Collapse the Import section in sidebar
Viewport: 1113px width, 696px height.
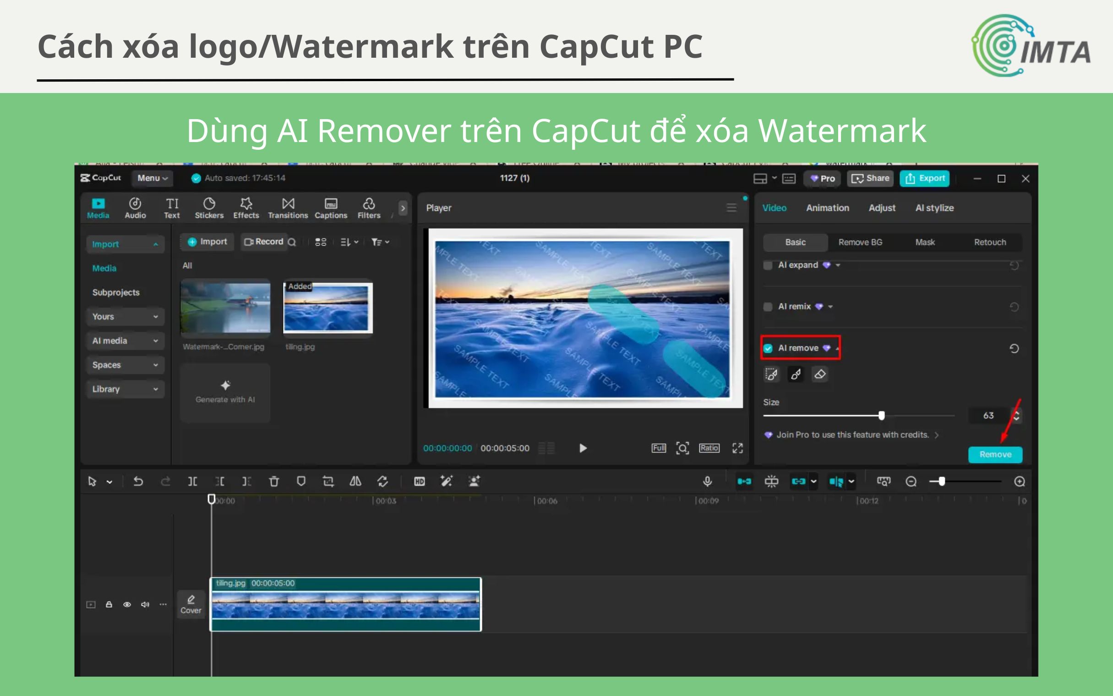point(125,244)
